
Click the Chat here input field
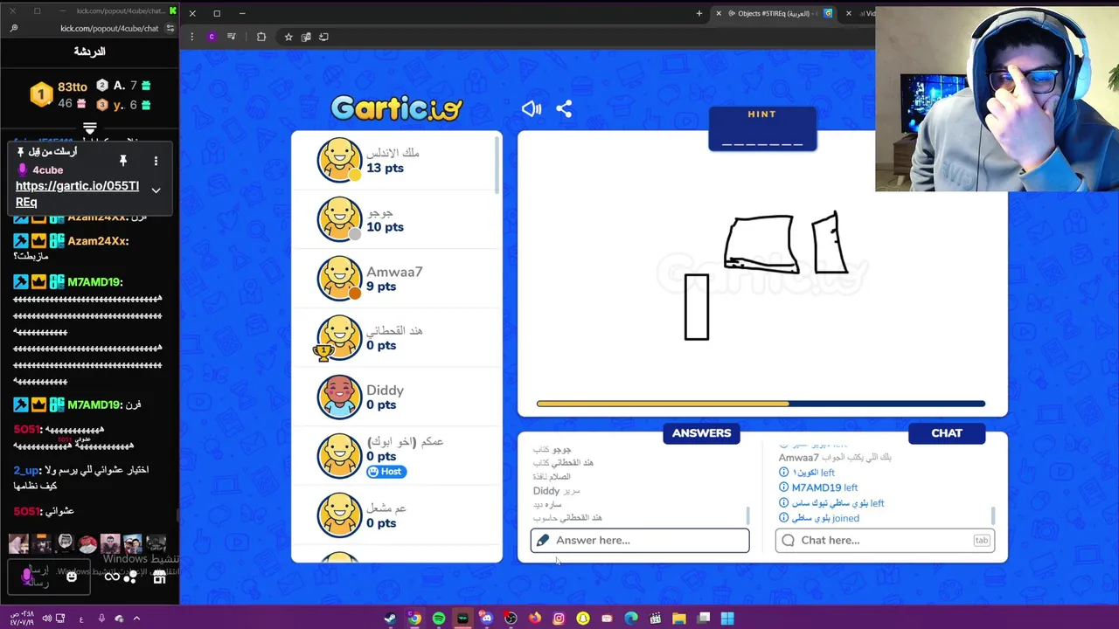point(885,540)
